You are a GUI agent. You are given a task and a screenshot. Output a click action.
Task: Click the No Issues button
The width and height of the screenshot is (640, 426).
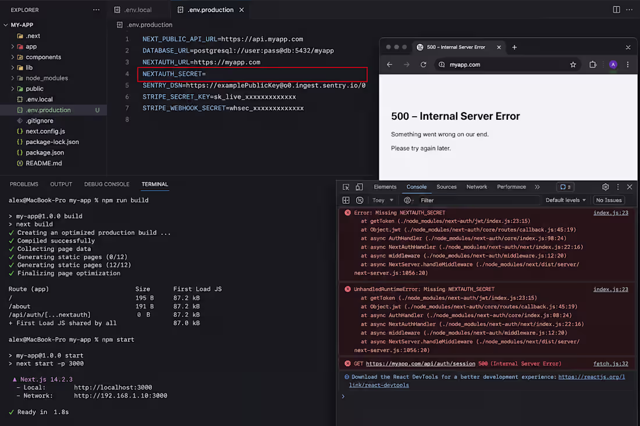point(609,200)
